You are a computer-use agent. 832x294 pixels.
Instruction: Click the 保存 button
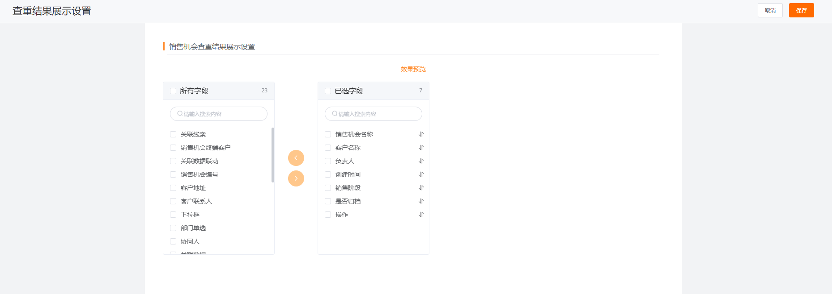tap(801, 10)
